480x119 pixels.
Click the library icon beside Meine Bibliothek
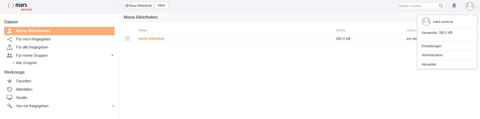pyautogui.click(x=128, y=39)
